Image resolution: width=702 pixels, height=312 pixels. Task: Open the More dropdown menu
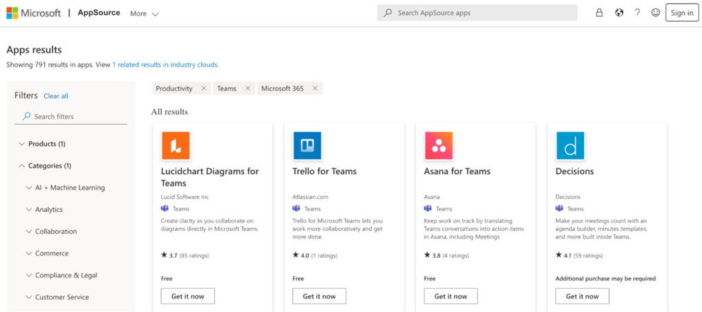pyautogui.click(x=144, y=14)
